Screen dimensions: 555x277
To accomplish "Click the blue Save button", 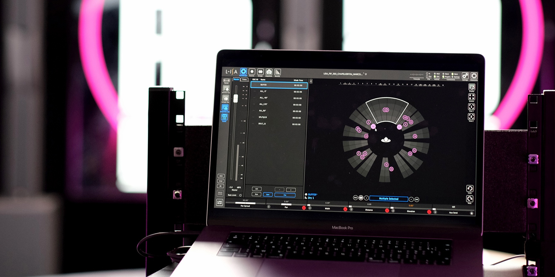I will coord(268,195).
